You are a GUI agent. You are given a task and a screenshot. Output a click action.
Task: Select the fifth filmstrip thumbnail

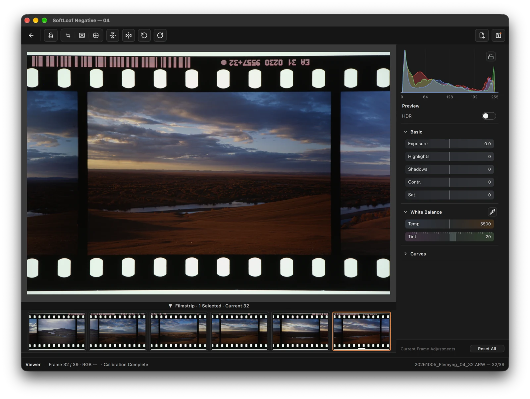(x=300, y=331)
